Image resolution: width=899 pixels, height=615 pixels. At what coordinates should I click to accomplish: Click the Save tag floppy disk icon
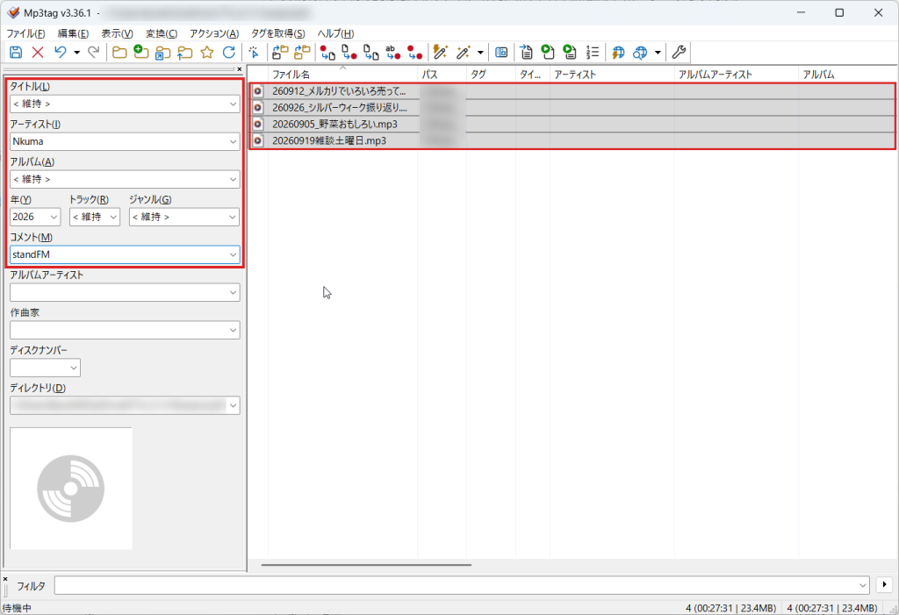point(16,53)
